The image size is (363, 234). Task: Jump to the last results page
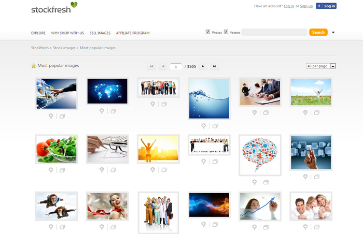(215, 66)
